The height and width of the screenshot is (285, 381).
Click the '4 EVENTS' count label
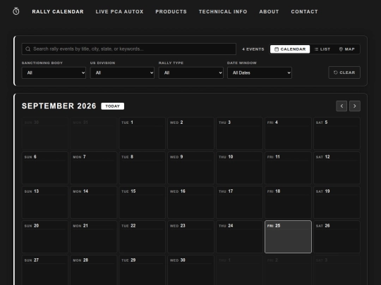[x=253, y=49]
